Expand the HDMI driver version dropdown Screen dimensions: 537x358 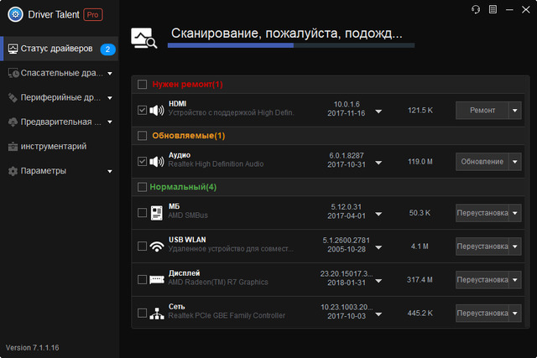[378, 111]
